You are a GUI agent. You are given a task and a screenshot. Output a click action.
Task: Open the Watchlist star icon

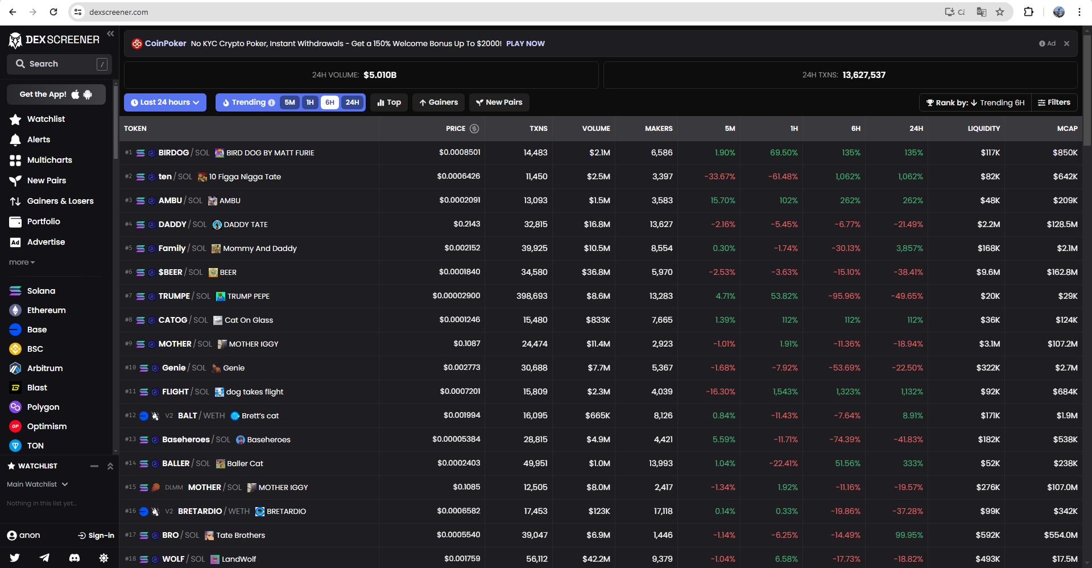click(x=15, y=119)
